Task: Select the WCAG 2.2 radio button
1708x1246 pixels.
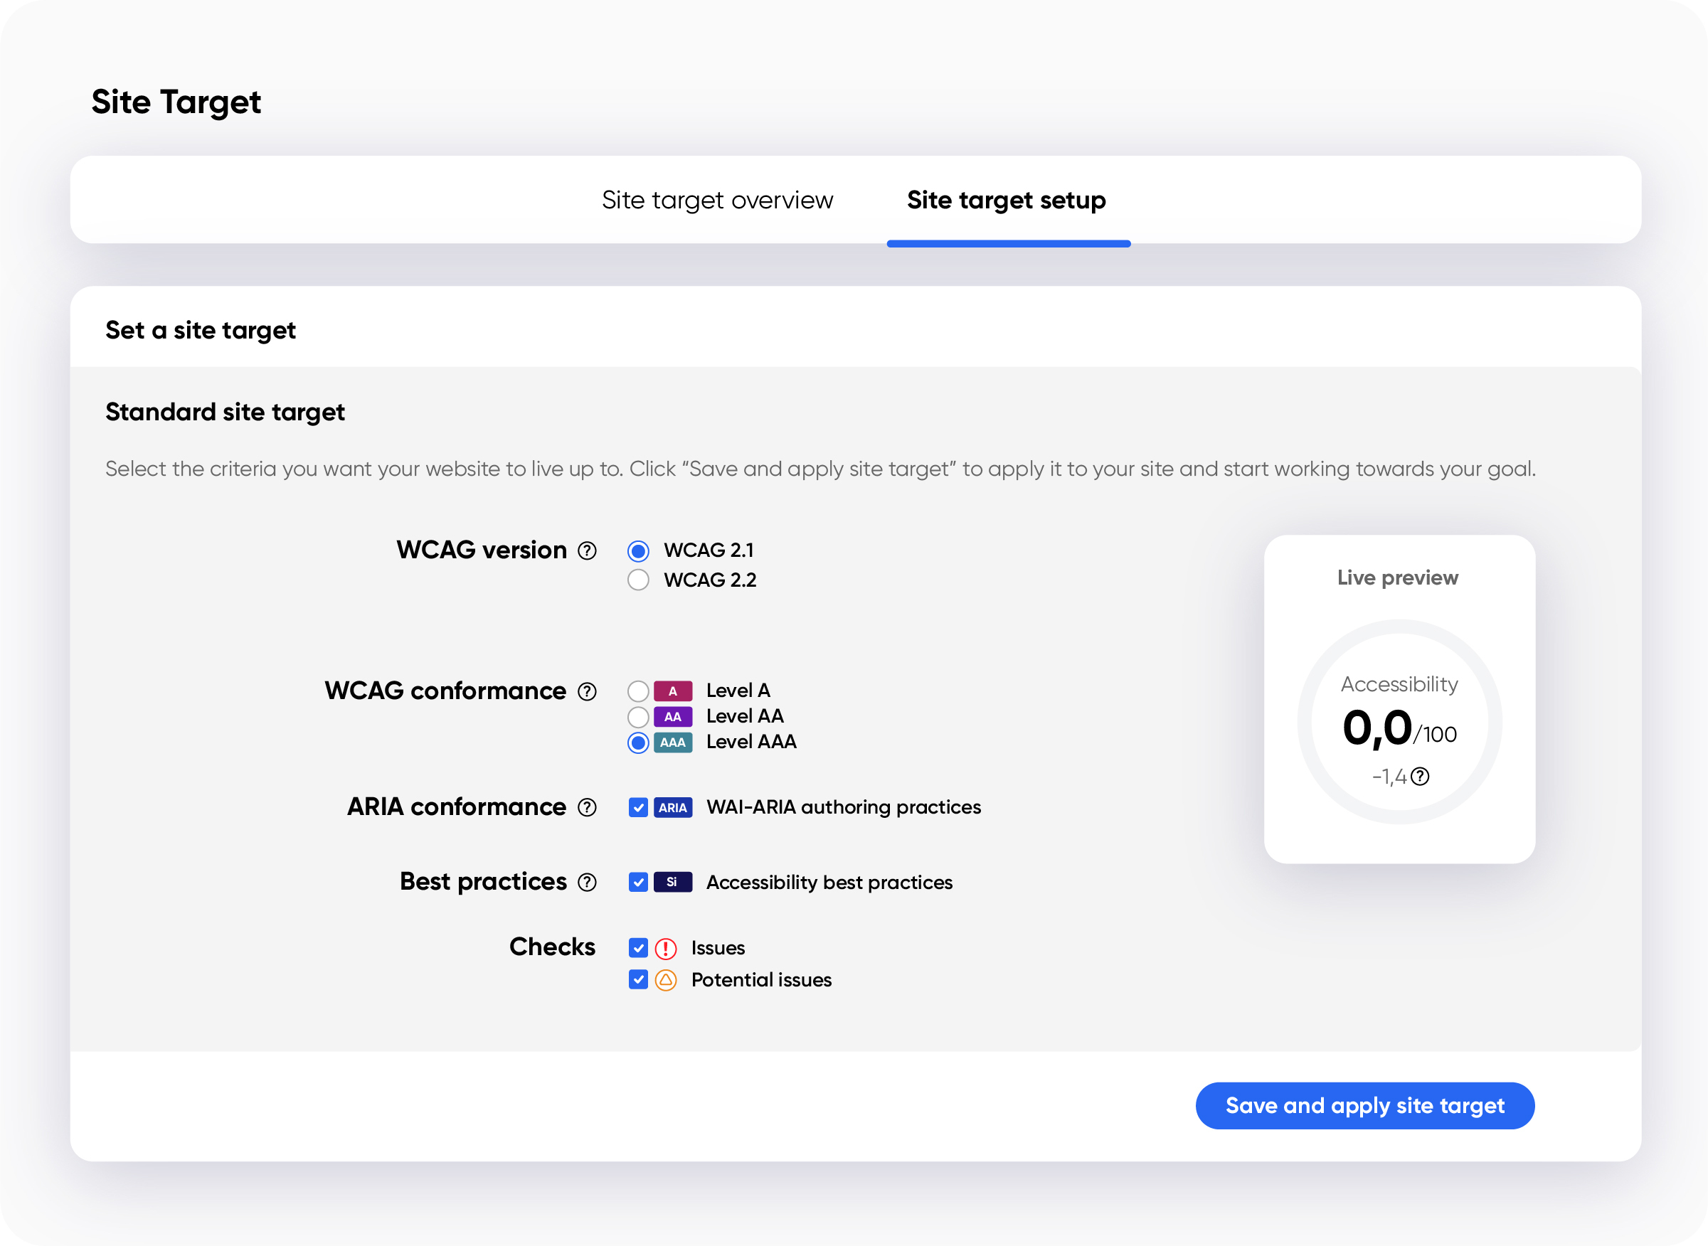Action: [638, 580]
